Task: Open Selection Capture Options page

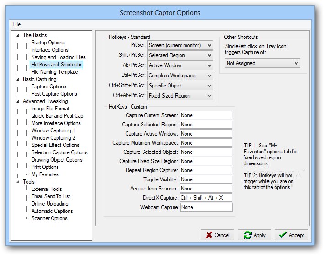Action: coord(59,152)
